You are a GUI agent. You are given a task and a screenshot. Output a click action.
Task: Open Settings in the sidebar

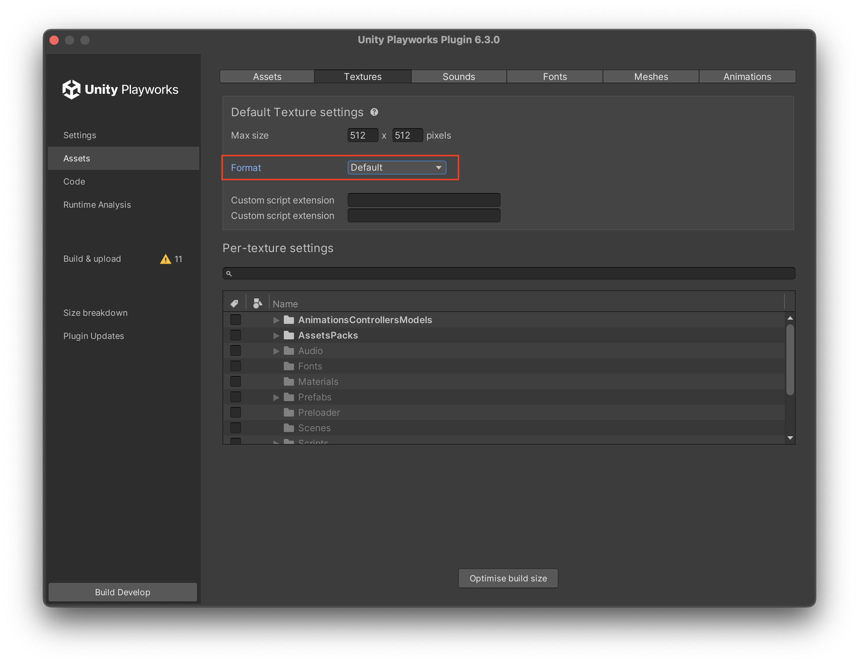124,135
